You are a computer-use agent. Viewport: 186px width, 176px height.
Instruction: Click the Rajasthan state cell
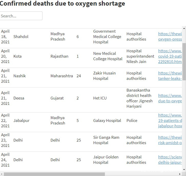click(59, 56)
